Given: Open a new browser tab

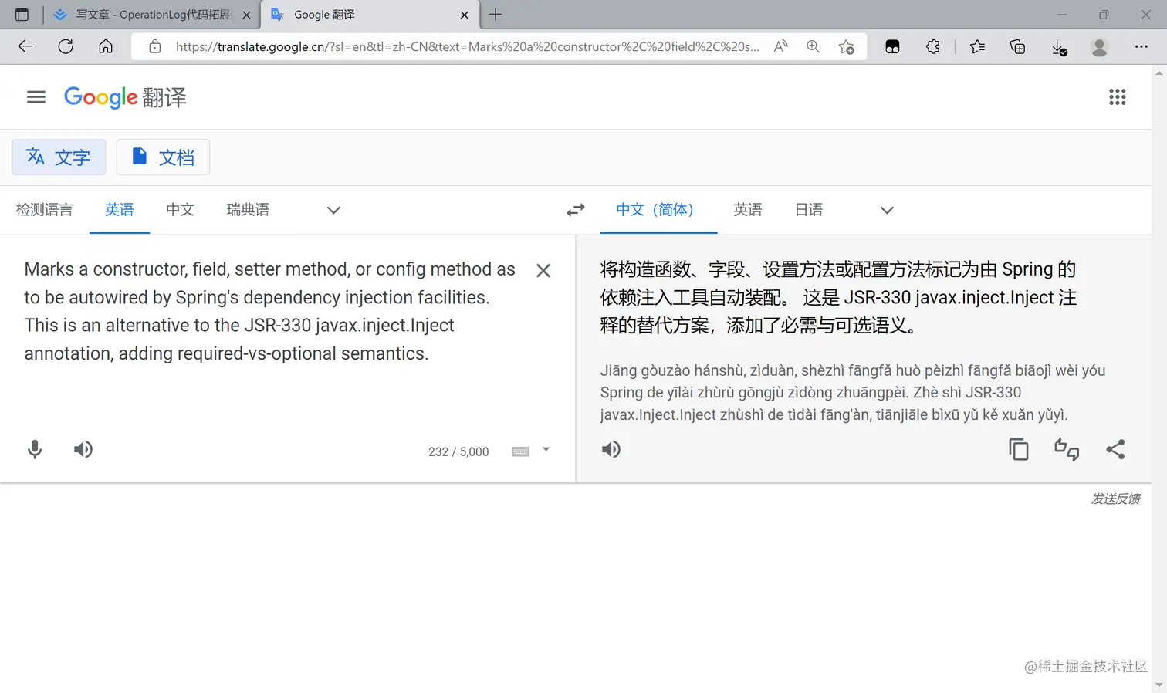Looking at the screenshot, I should [496, 14].
